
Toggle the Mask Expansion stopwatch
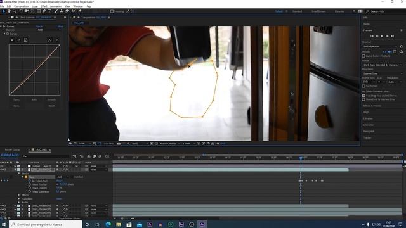[30, 191]
